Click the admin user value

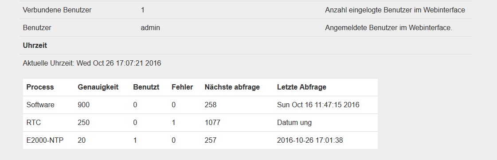(x=150, y=27)
